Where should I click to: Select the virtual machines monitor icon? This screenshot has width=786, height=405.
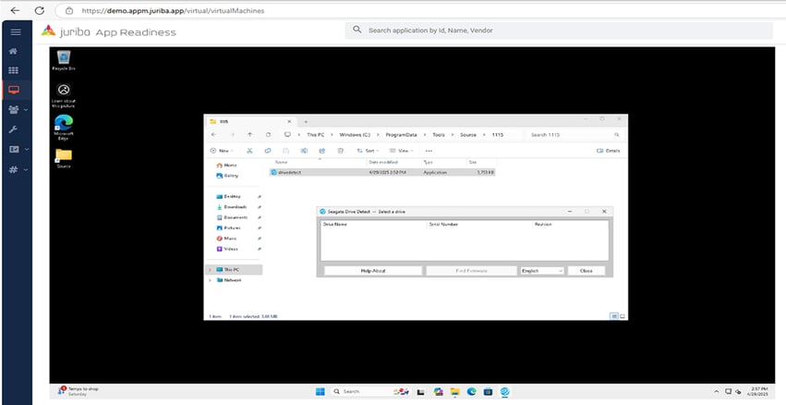(13, 91)
